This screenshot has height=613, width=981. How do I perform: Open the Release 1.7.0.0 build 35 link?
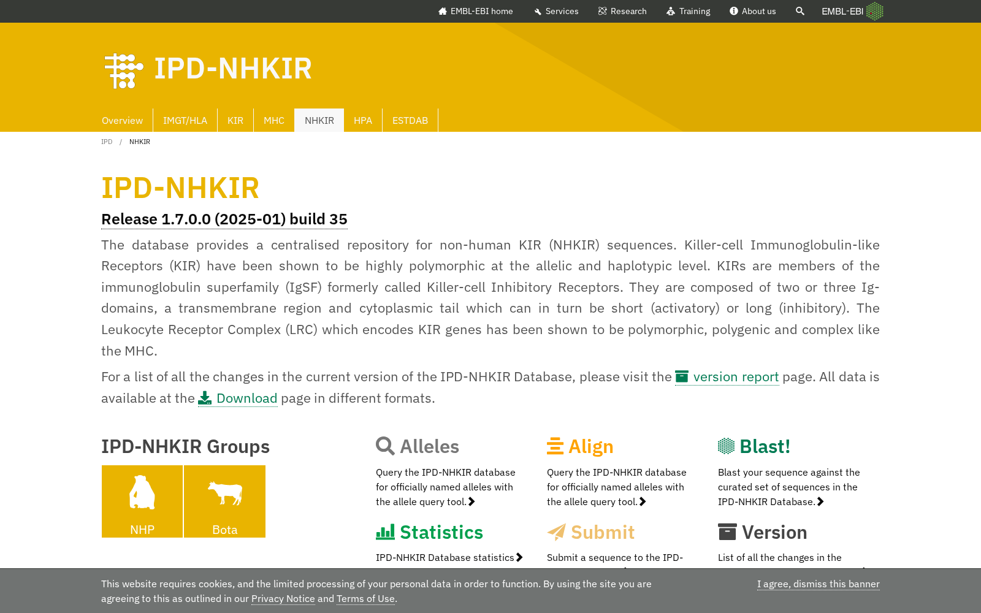pyautogui.click(x=224, y=219)
